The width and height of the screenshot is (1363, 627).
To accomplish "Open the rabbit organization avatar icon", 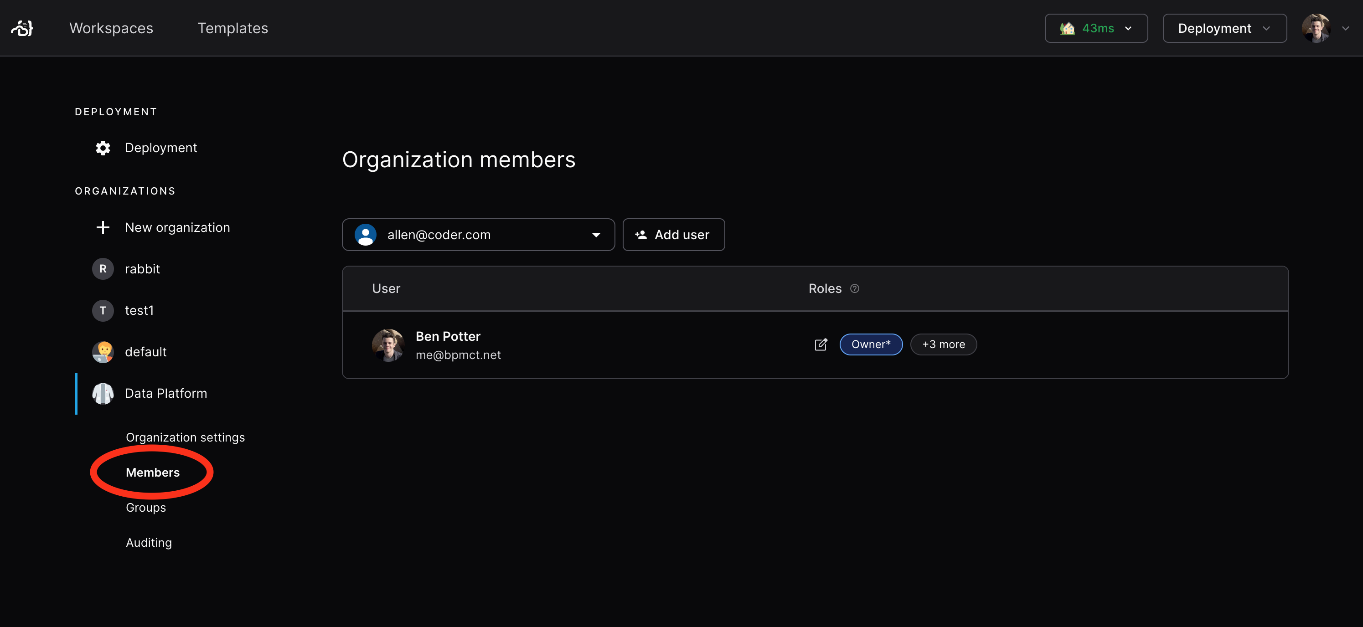I will (103, 268).
